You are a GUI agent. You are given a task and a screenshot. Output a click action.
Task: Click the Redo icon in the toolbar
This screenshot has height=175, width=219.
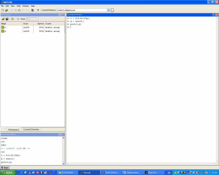click(x=27, y=10)
